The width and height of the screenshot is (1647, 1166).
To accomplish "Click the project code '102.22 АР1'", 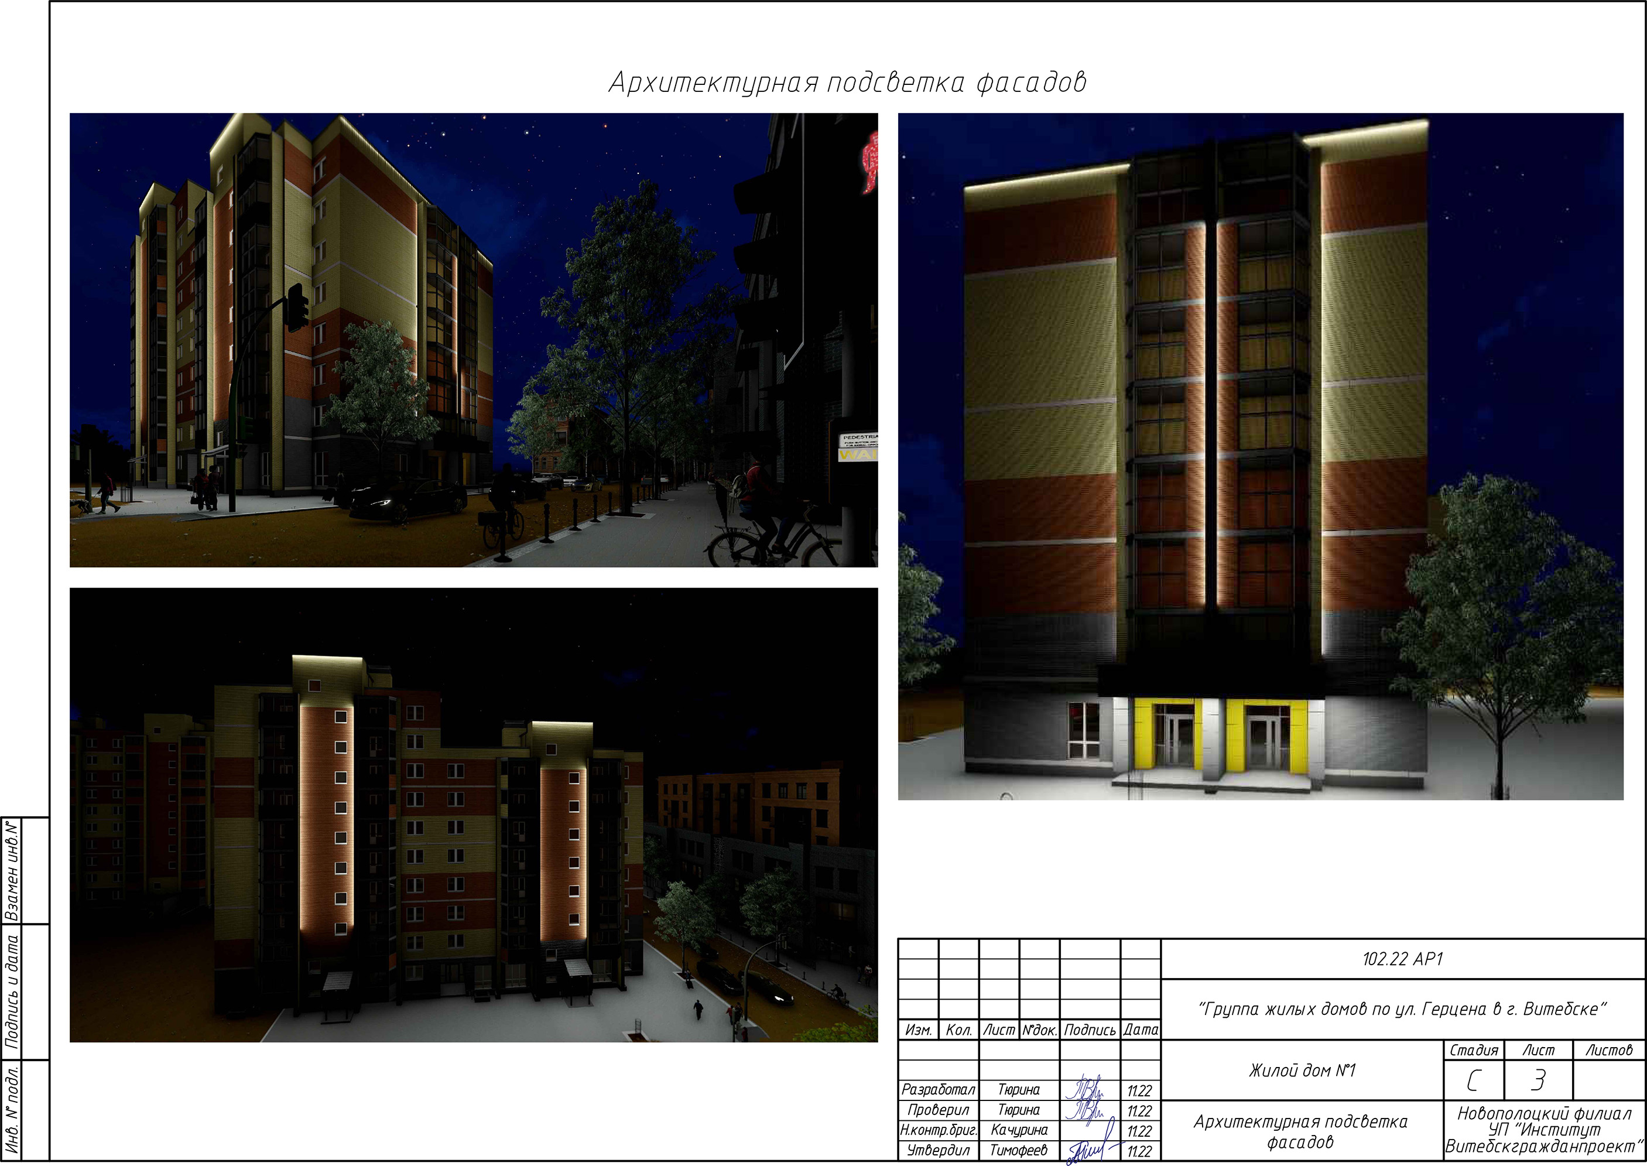I will coord(1402,959).
